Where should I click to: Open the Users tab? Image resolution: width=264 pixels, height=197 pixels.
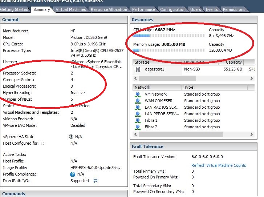(x=195, y=9)
